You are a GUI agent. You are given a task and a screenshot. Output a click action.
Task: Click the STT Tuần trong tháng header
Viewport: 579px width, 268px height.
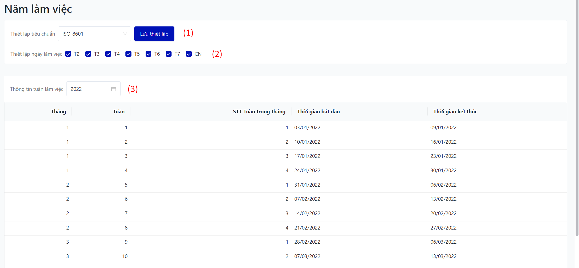259,111
